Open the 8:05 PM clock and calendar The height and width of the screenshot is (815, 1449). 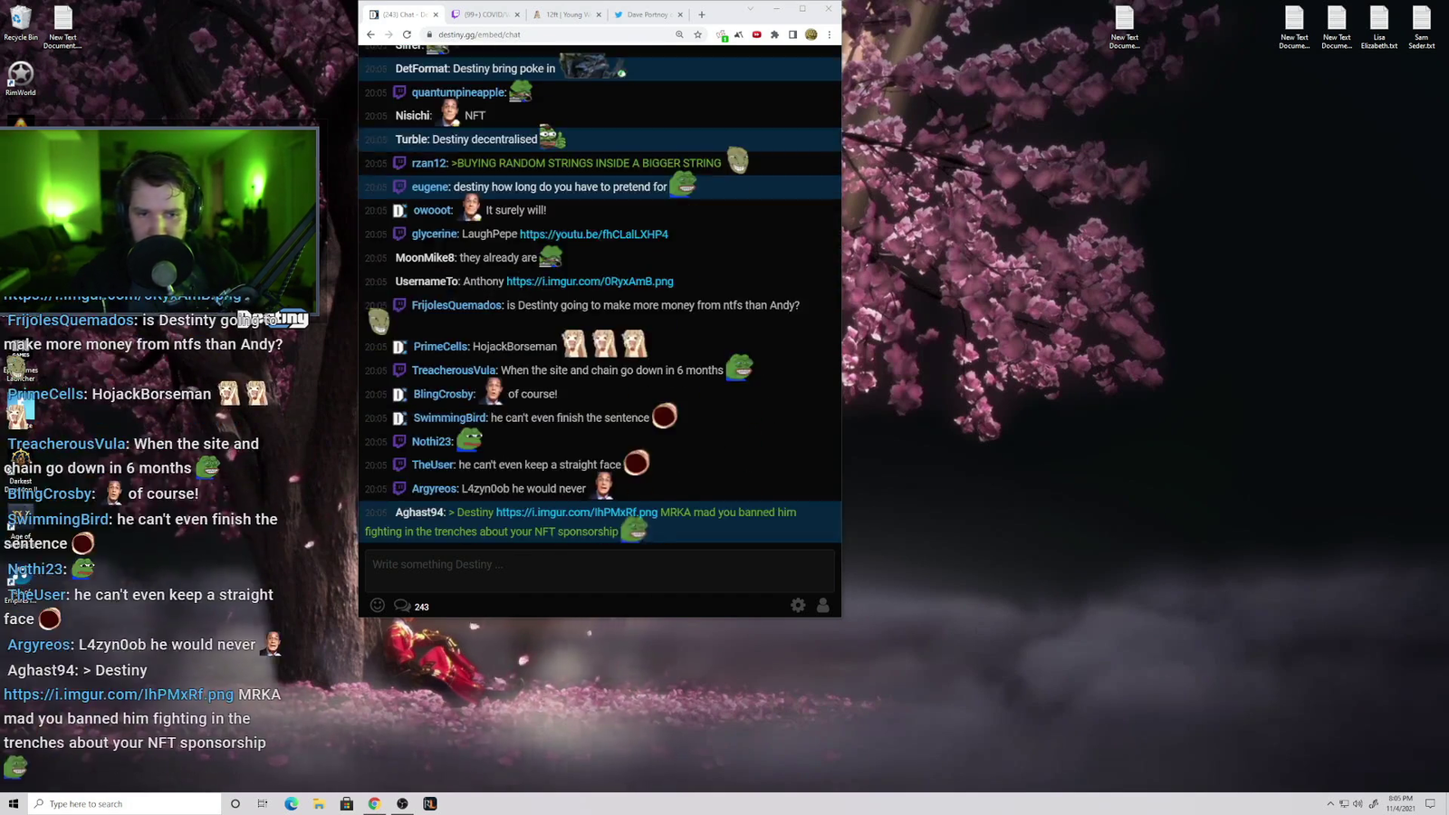coord(1401,803)
